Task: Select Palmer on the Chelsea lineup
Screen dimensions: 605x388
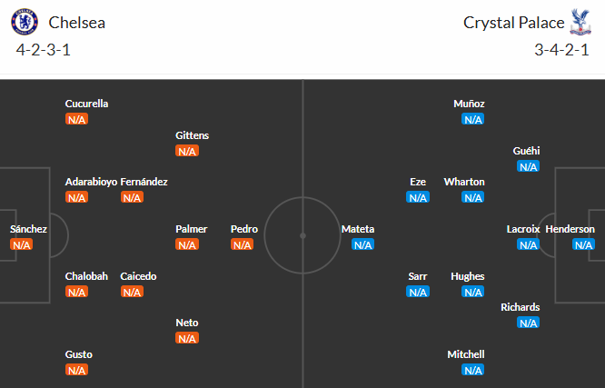Action: click(x=192, y=229)
